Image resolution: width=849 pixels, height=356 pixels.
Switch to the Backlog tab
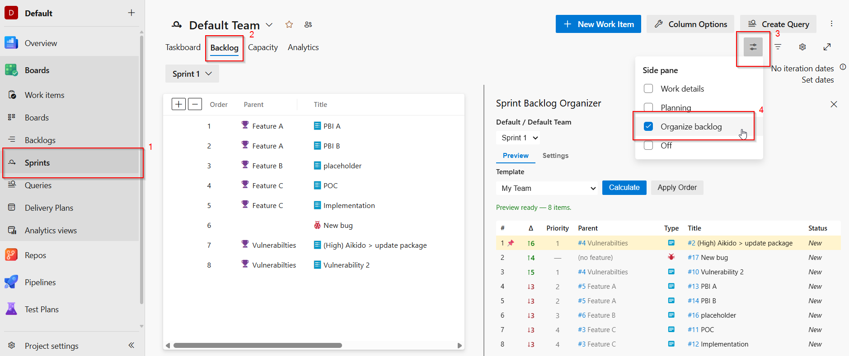click(x=224, y=47)
